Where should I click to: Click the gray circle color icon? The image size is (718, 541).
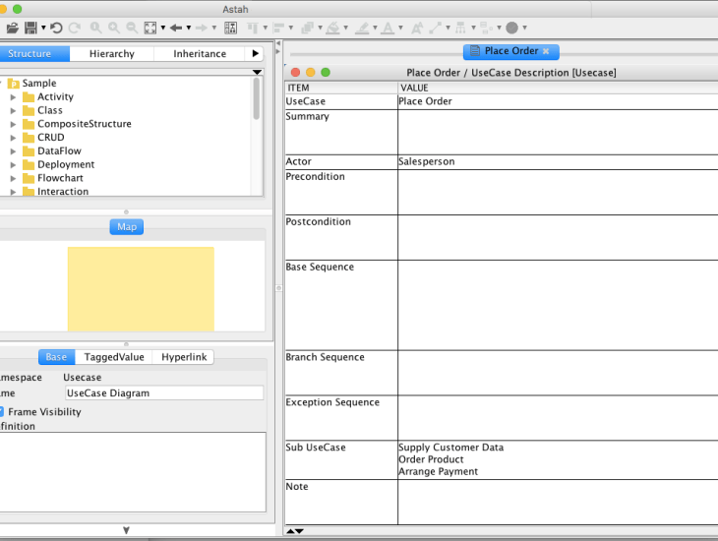pyautogui.click(x=511, y=28)
